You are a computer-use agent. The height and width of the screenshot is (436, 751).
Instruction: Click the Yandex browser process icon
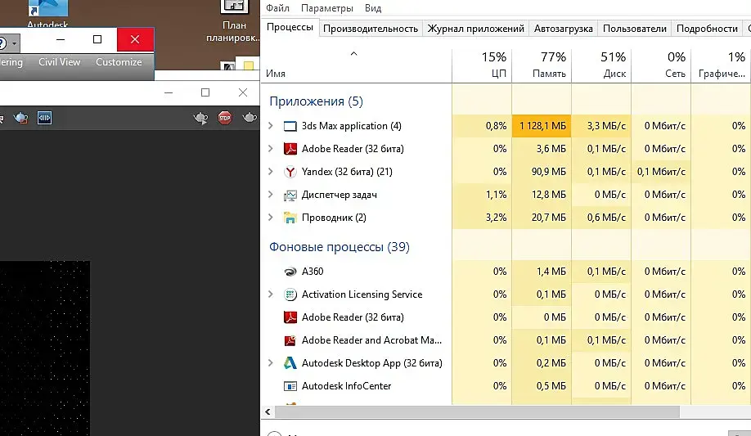point(290,172)
